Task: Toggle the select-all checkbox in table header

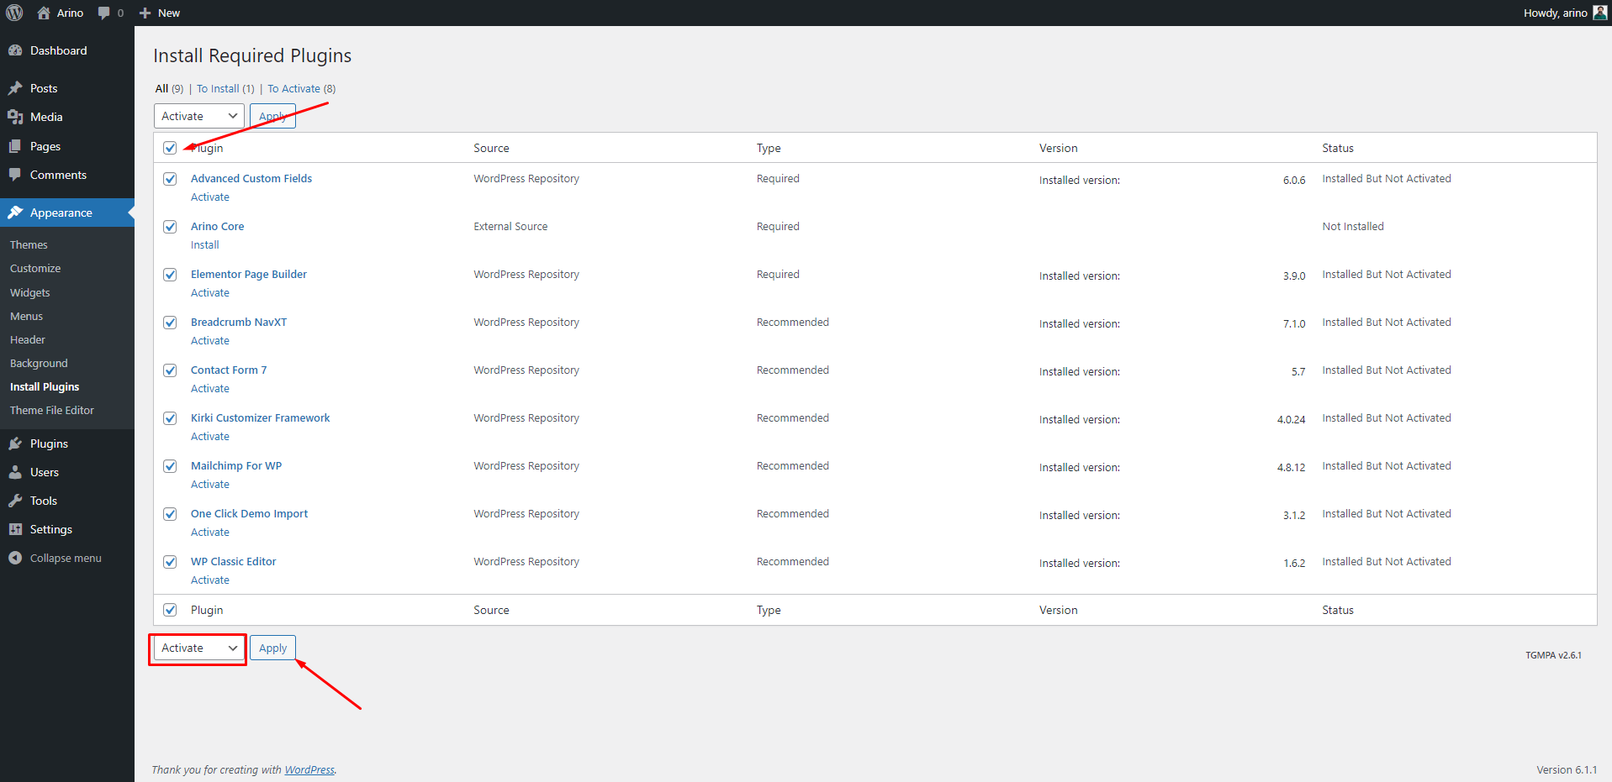Action: click(170, 148)
